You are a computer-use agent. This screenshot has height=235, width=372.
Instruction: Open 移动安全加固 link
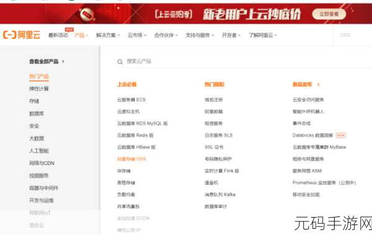[x=306, y=195]
